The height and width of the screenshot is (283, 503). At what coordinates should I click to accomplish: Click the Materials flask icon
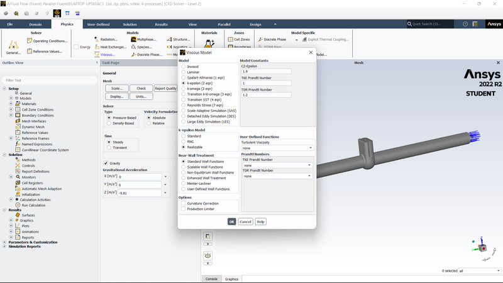click(x=209, y=43)
